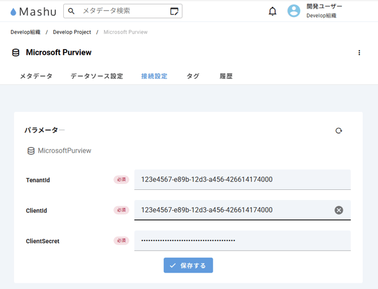View the 履歴 tab
378x289 pixels.
pyautogui.click(x=226, y=76)
